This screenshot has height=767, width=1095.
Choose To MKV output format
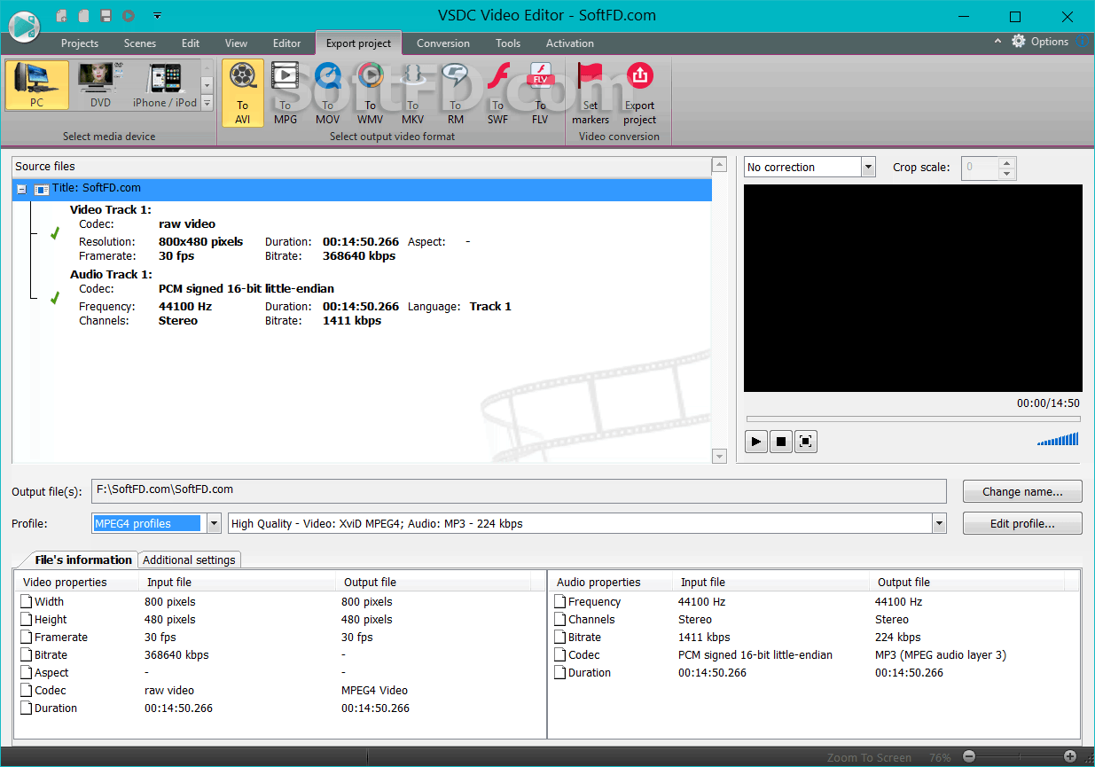[413, 93]
